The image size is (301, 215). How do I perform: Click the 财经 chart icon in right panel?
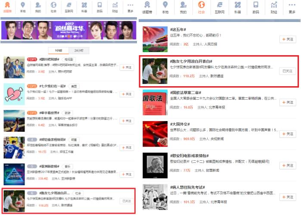click(x=274, y=7)
